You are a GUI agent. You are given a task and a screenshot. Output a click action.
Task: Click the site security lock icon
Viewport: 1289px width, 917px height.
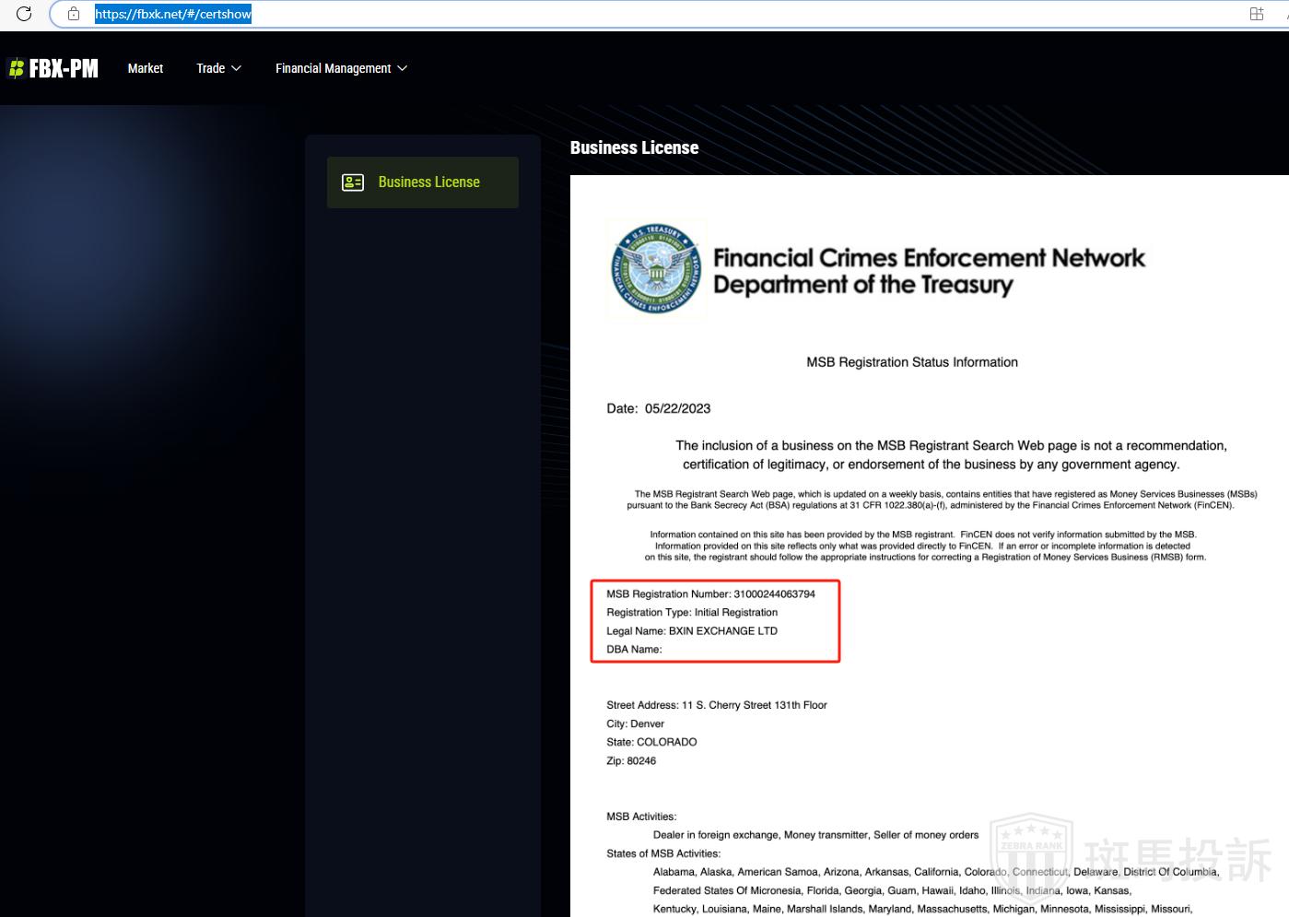tap(74, 14)
